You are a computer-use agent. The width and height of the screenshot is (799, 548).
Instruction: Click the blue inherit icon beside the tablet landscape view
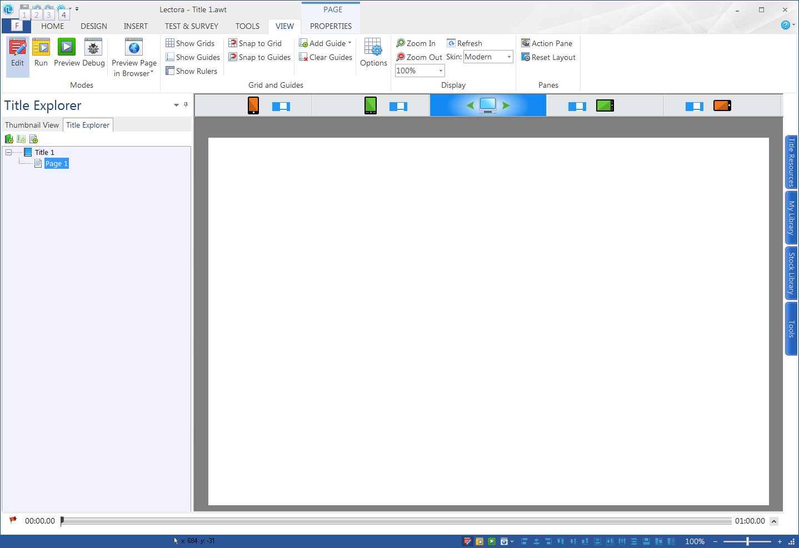point(577,107)
